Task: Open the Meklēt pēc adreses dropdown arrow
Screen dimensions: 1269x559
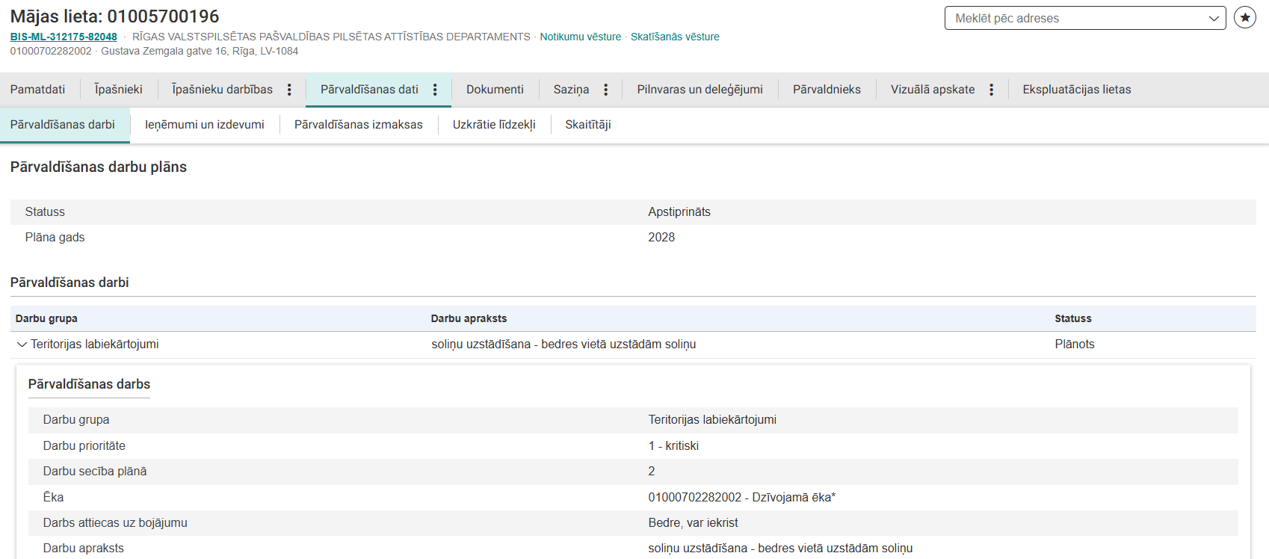Action: 1214,19
